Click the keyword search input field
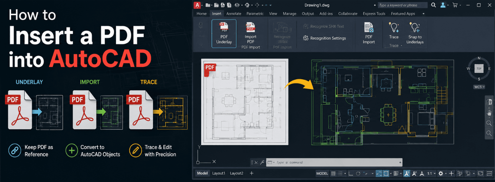 (x=402, y=5)
